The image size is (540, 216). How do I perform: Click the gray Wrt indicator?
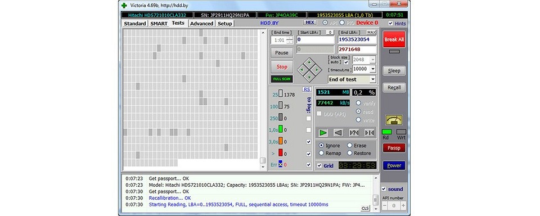pos(401,132)
